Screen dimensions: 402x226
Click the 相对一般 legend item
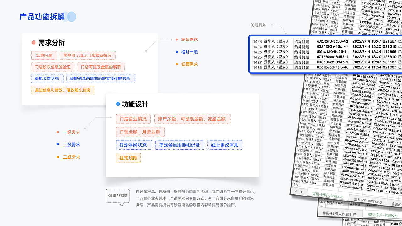pyautogui.click(x=189, y=52)
